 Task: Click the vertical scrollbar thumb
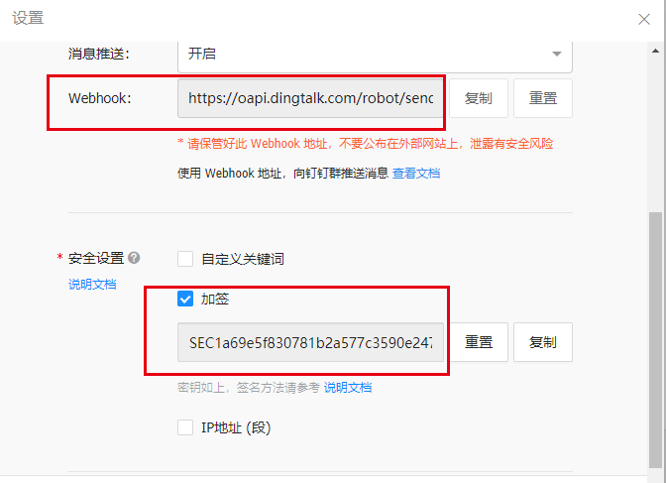coord(655,340)
